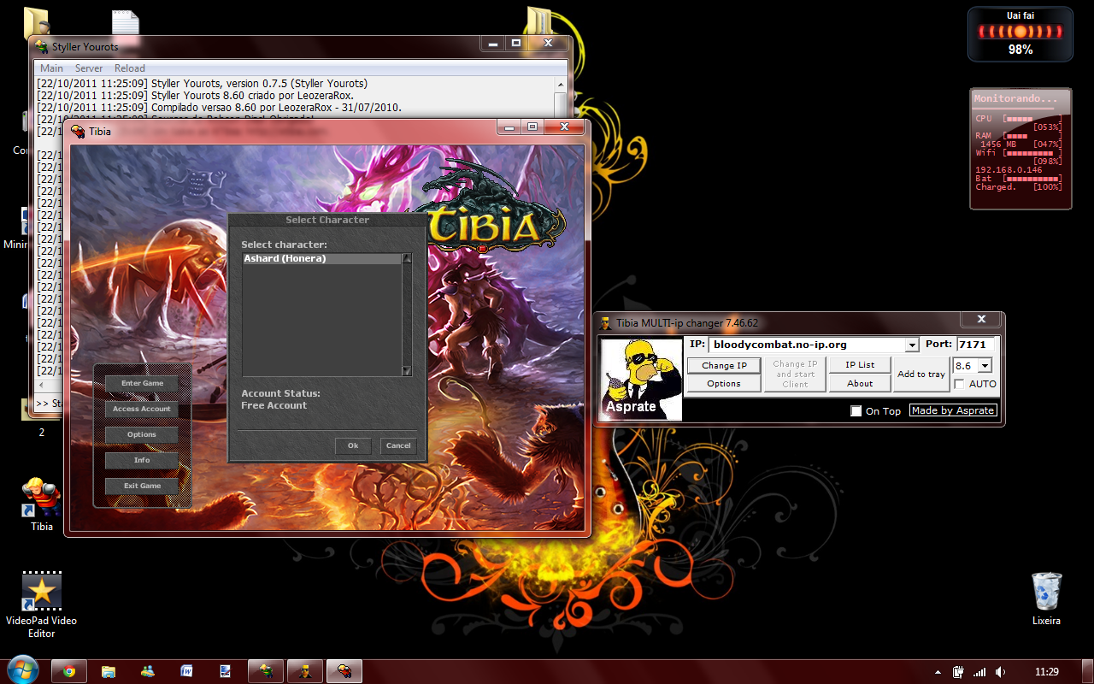The image size is (1094, 684).
Task: Click the About button in IP changer
Action: [860, 384]
